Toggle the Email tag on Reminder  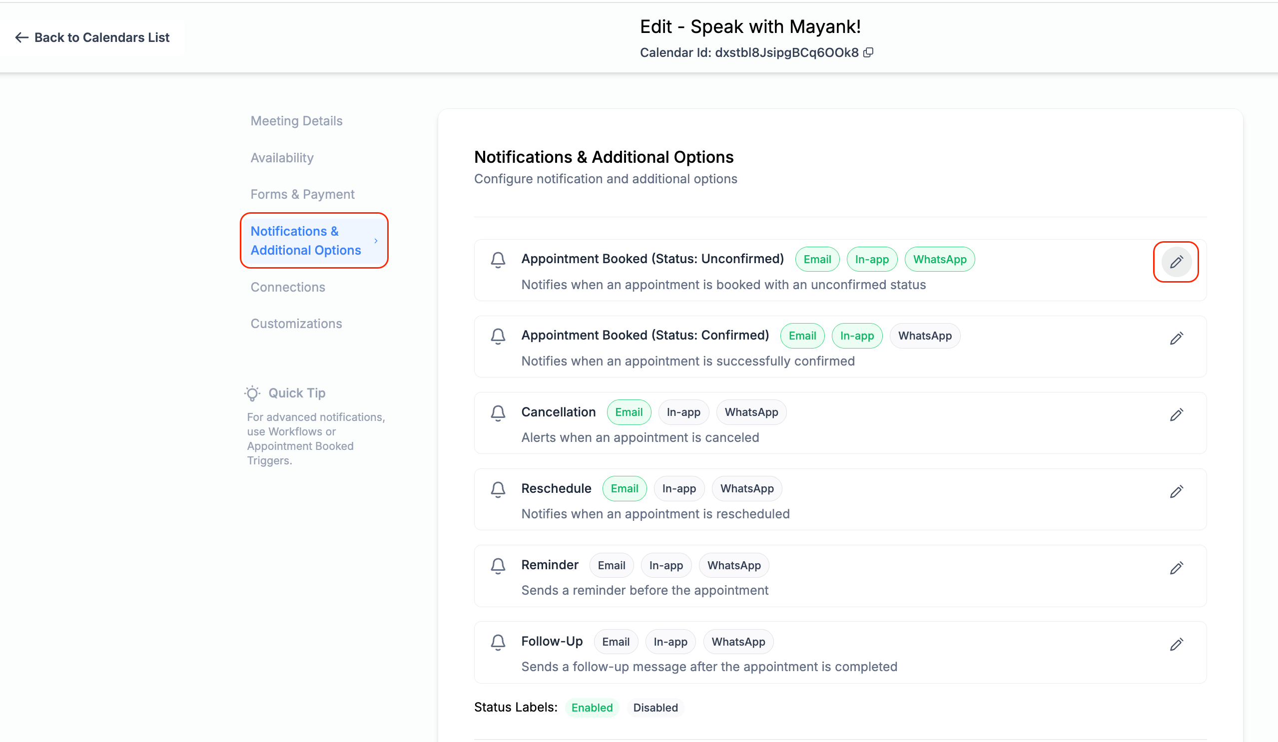tap(611, 565)
